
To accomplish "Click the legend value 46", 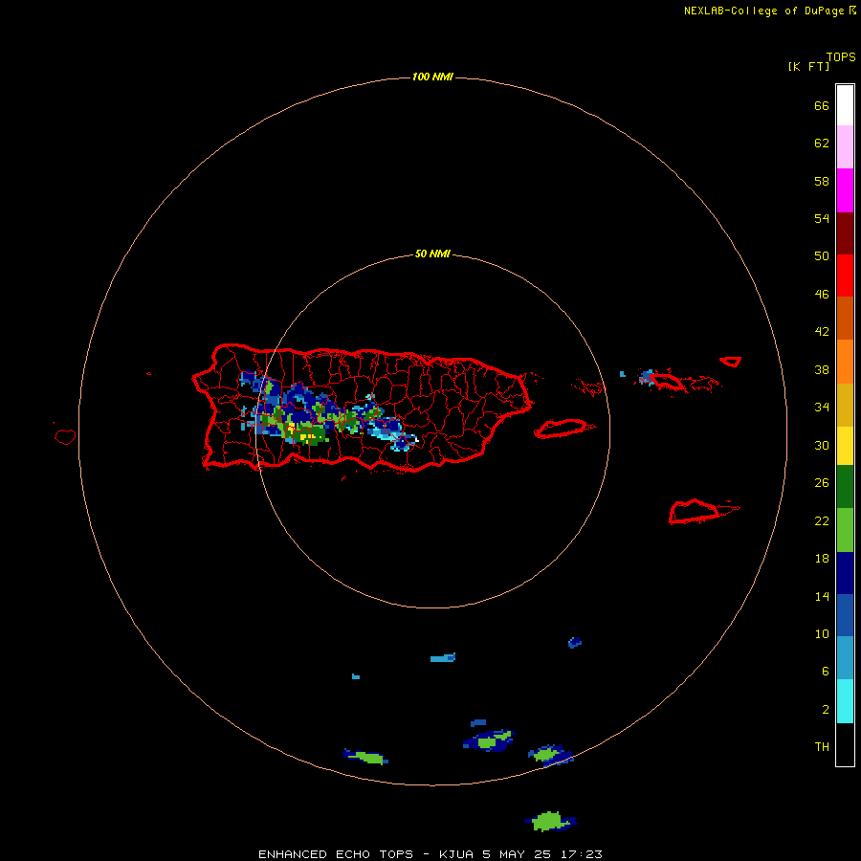I will point(822,295).
